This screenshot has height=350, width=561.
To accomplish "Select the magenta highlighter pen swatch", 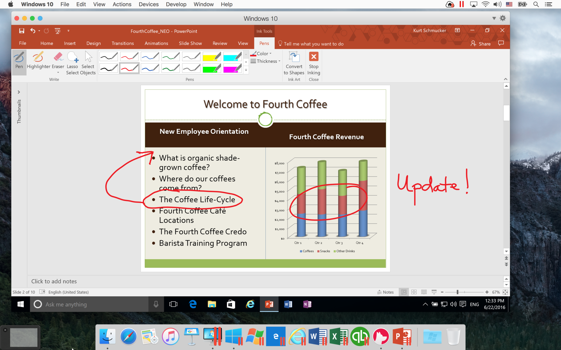I will click(232, 69).
